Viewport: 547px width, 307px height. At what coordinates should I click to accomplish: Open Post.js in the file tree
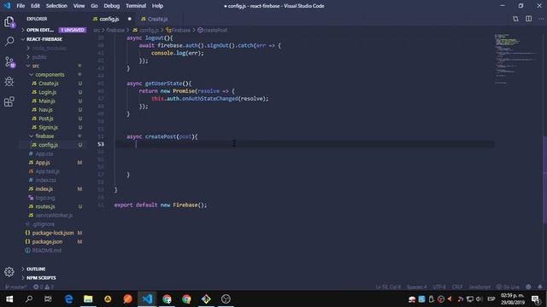[45, 119]
